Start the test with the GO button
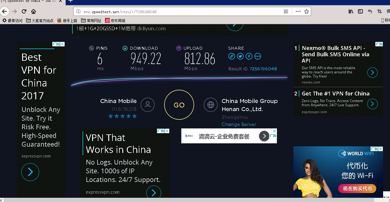The height and width of the screenshot is (202, 390). click(179, 105)
